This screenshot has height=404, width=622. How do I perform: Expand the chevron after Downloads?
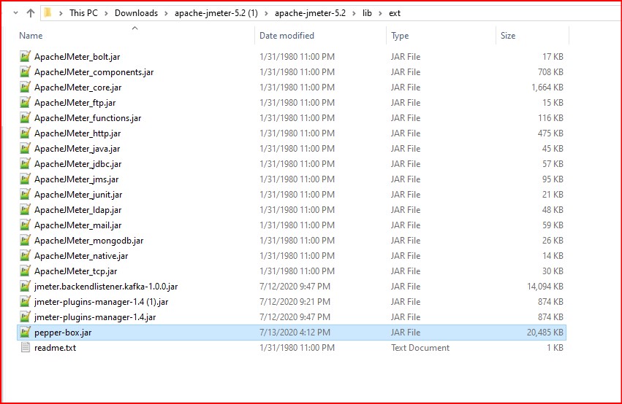[166, 13]
